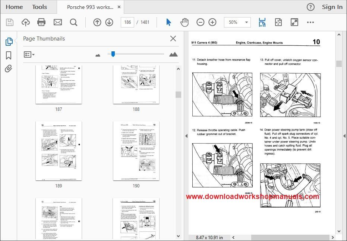
Task: Switch to the Tools tab
Action: (x=40, y=7)
